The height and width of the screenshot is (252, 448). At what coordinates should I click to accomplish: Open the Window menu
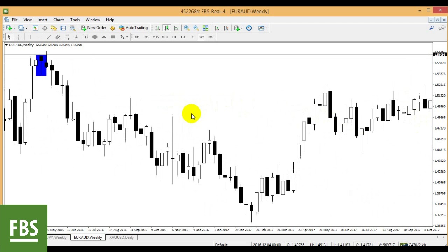pyautogui.click(x=93, y=20)
